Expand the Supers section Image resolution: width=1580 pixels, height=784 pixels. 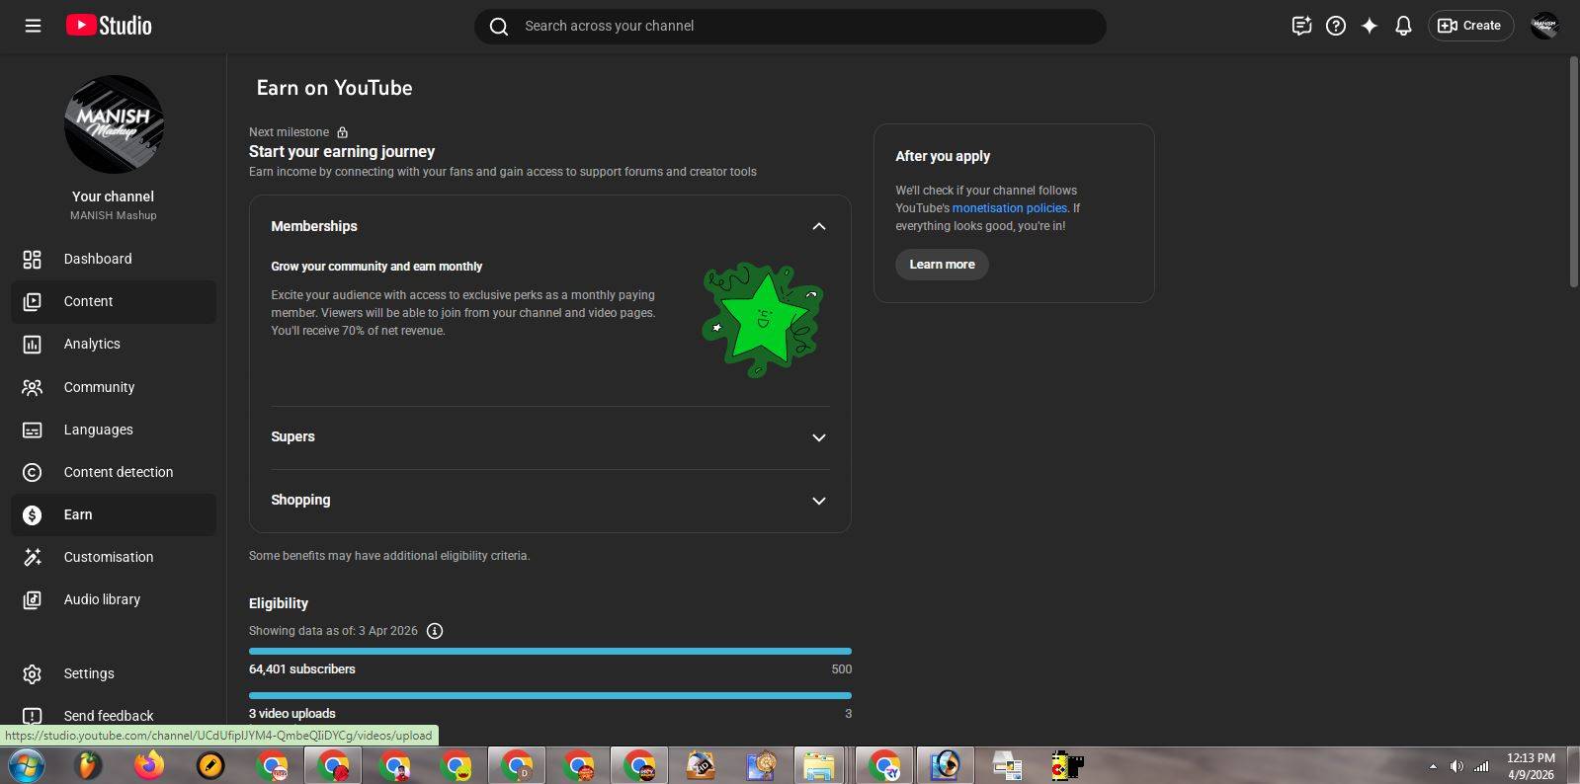(818, 437)
